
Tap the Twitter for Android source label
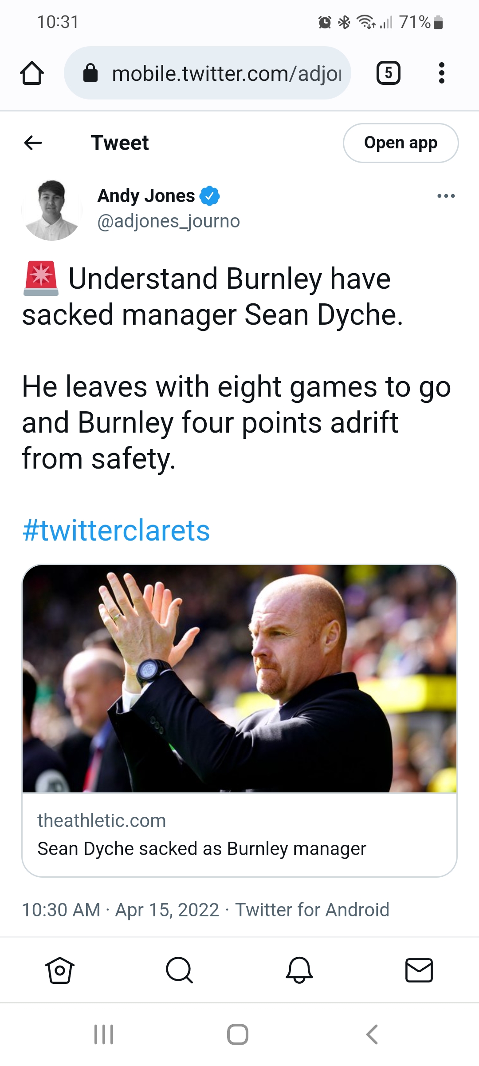pos(312,910)
